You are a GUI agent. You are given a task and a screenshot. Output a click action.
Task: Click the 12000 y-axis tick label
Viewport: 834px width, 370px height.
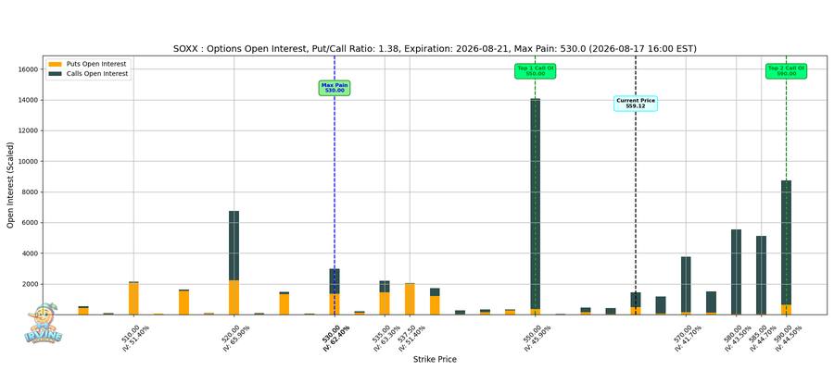pyautogui.click(x=27, y=131)
